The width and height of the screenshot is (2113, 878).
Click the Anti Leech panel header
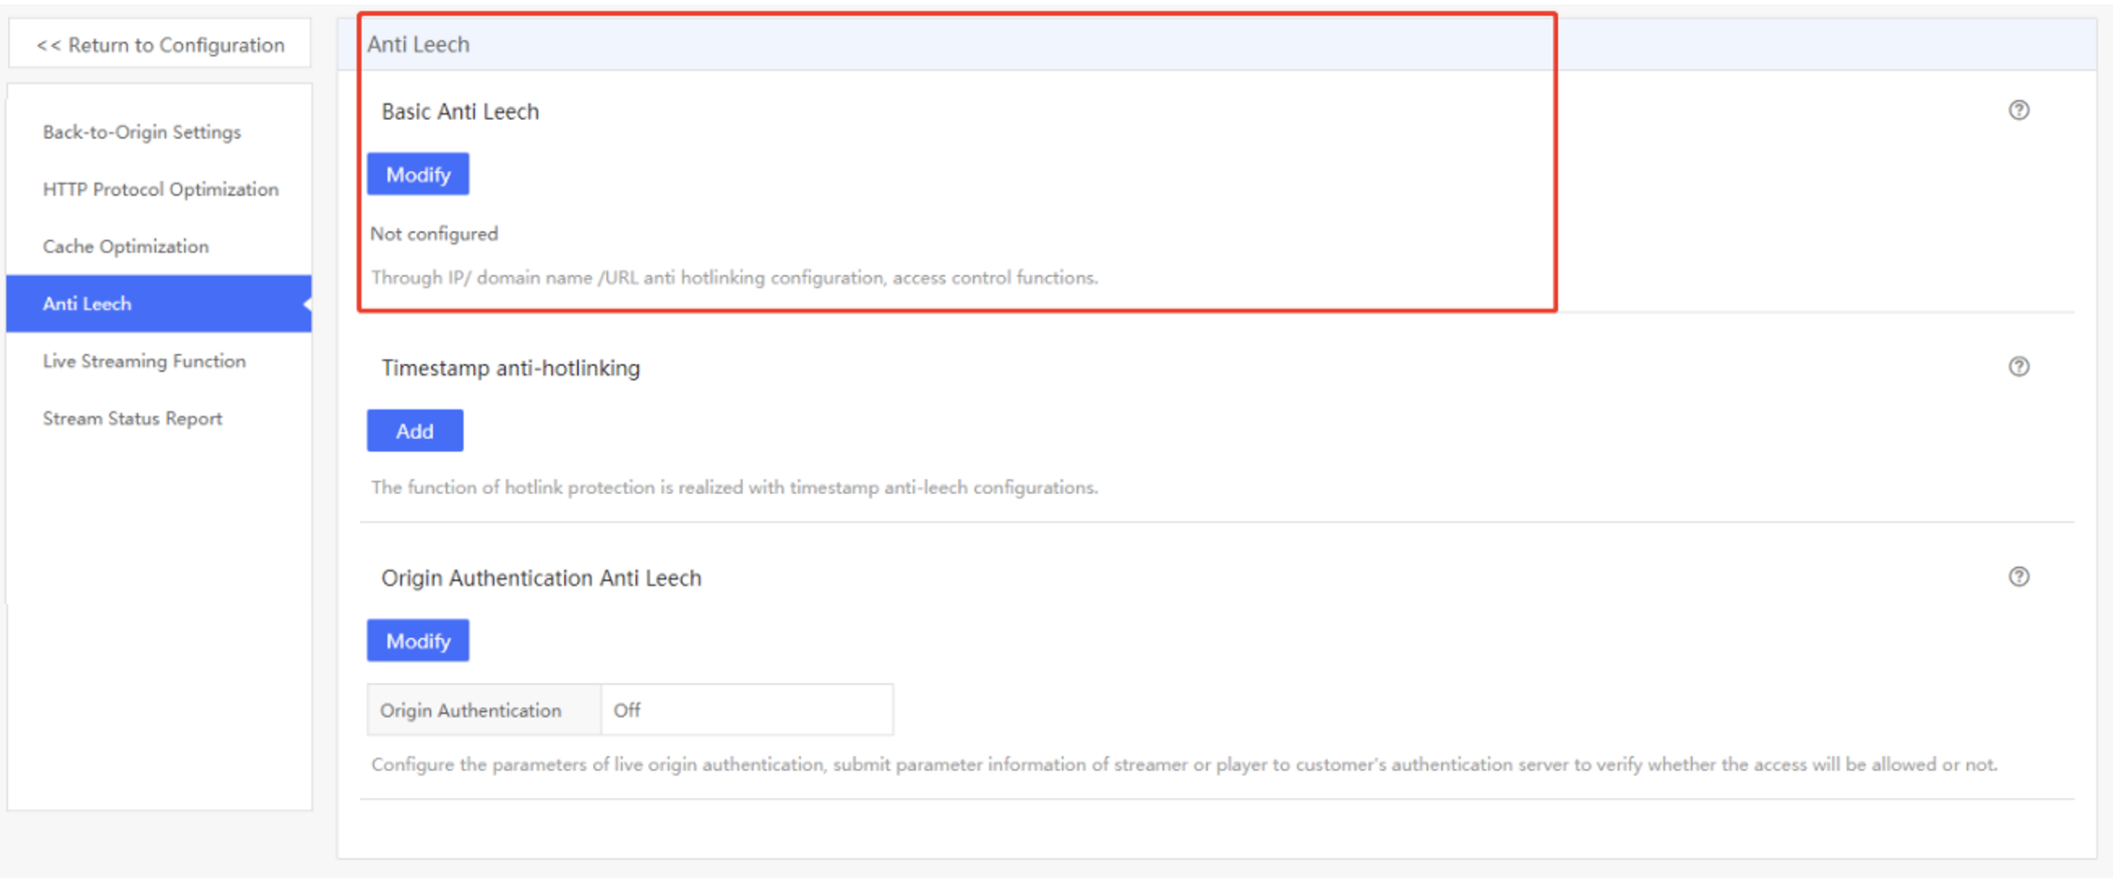[1217, 44]
